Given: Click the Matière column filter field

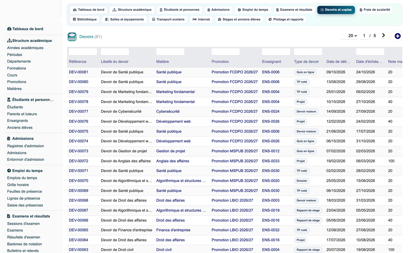Looking at the screenshot, I should click(170, 52).
